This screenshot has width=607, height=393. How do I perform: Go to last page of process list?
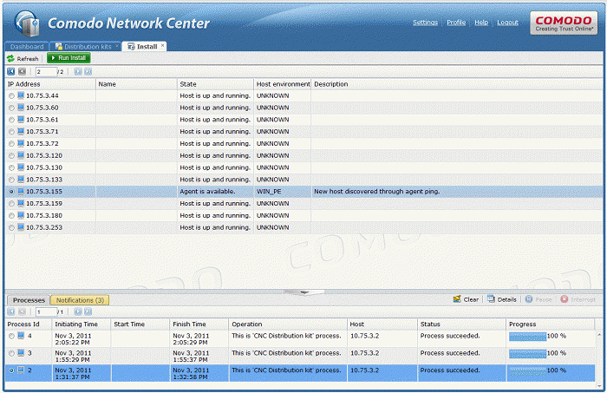(x=88, y=311)
